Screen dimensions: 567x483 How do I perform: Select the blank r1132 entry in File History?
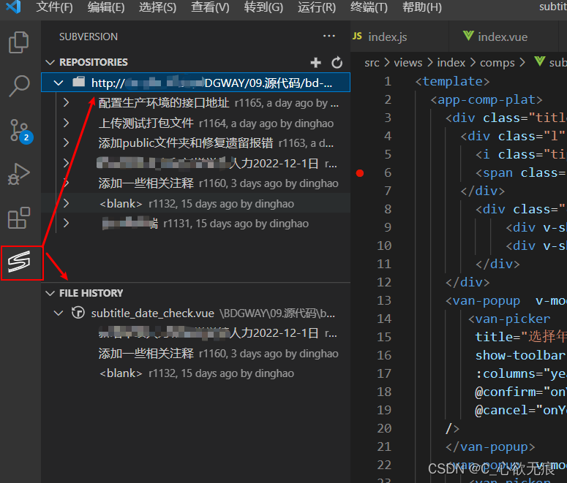click(195, 373)
